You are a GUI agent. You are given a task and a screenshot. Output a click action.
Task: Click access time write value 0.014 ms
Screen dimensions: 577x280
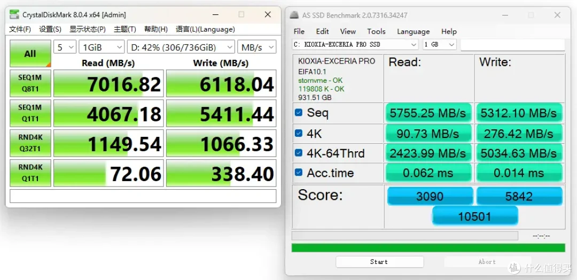519,173
